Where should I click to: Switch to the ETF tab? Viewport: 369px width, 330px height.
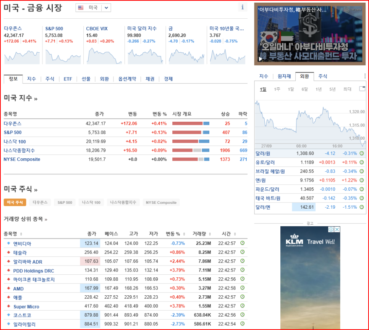click(x=68, y=79)
